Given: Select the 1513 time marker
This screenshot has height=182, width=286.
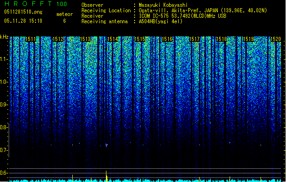Looking at the screenshot, I should 85,39.
